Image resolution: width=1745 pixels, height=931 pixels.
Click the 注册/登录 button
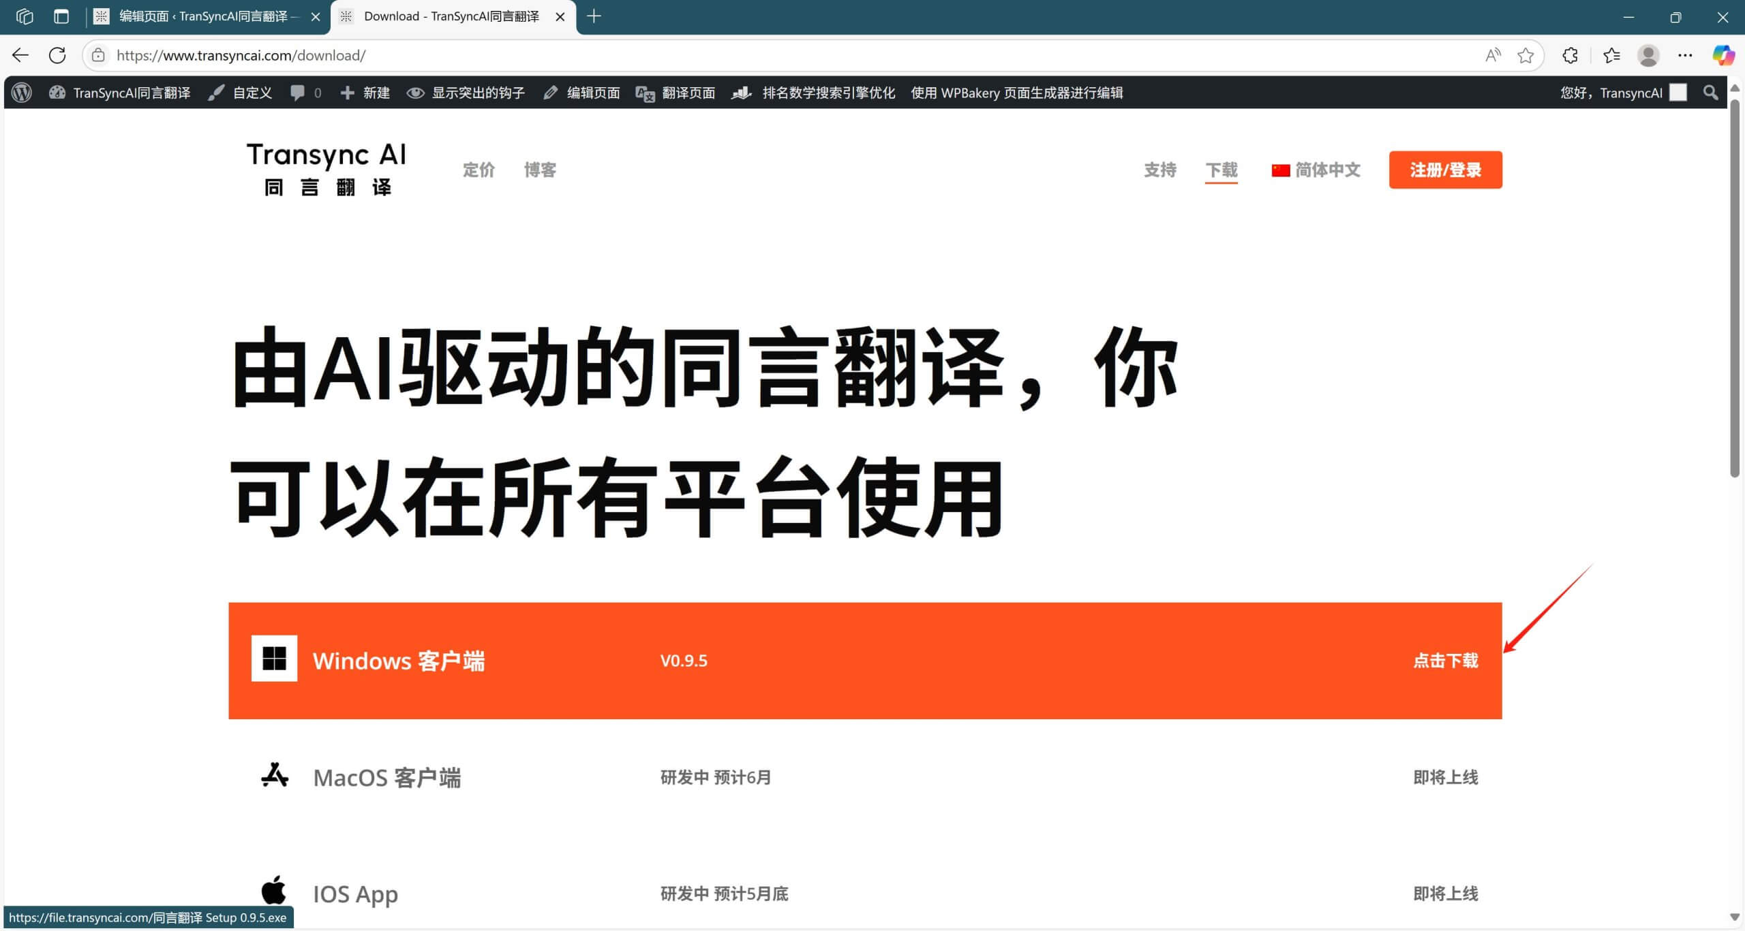coord(1445,170)
